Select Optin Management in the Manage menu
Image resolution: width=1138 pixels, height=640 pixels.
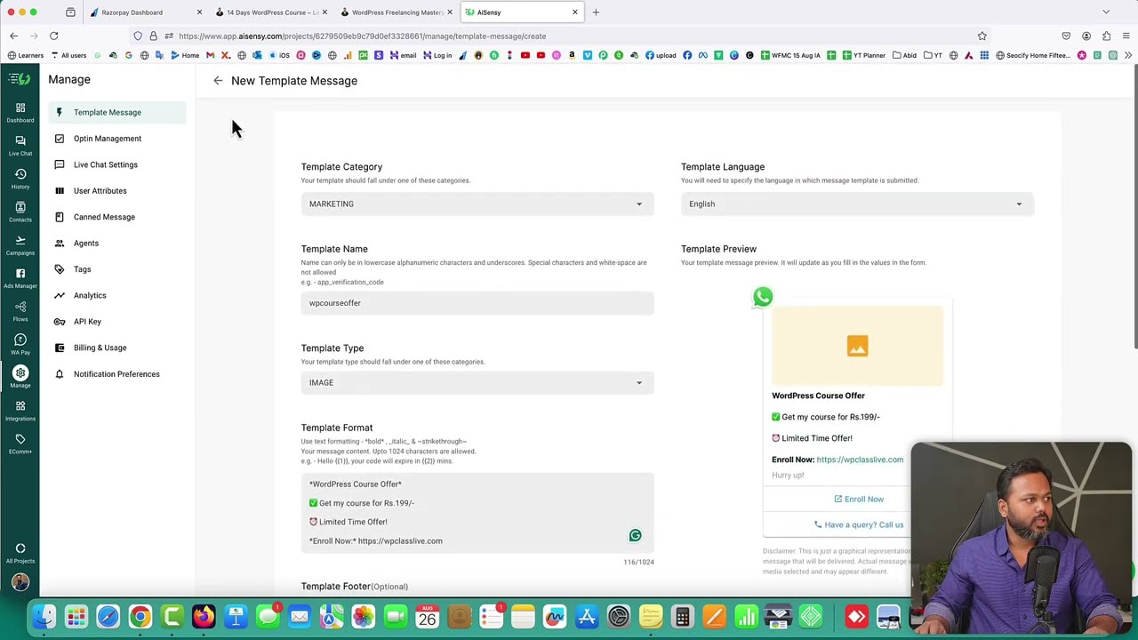[117, 139]
